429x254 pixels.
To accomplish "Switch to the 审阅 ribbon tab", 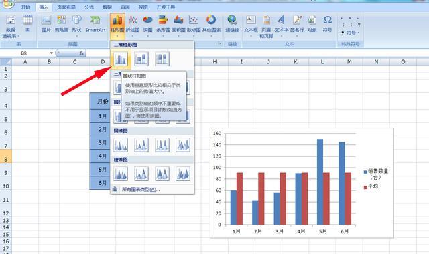I will pos(125,7).
